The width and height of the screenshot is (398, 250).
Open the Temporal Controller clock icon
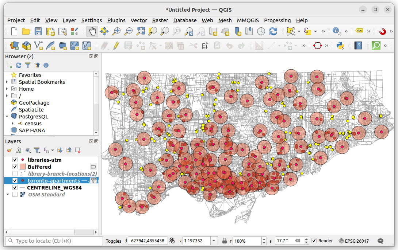pyautogui.click(x=261, y=32)
